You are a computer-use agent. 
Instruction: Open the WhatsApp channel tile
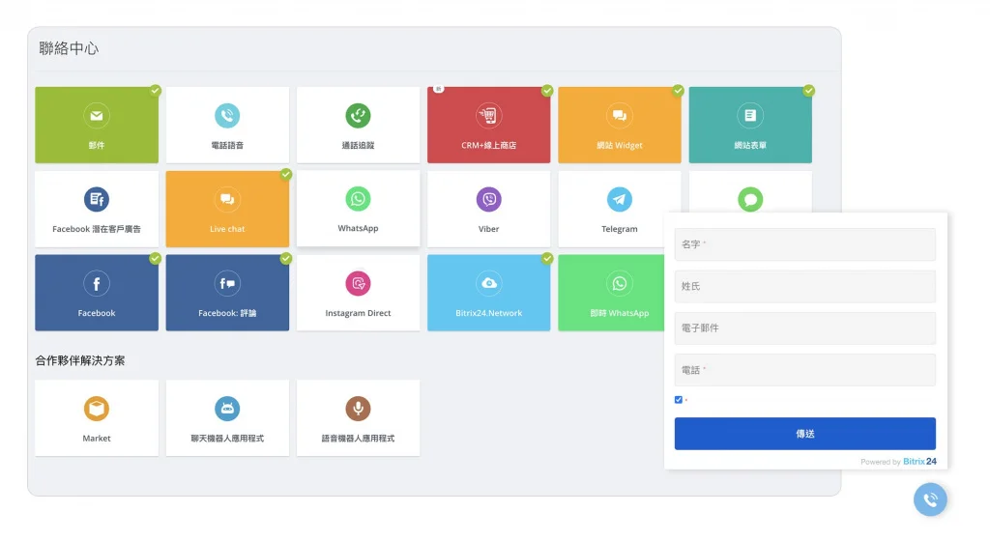(358, 208)
